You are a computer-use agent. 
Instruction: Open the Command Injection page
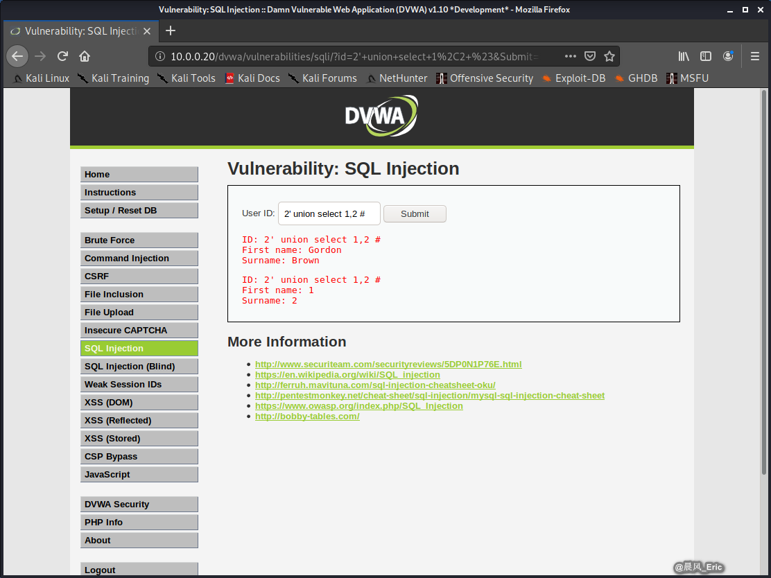point(139,258)
